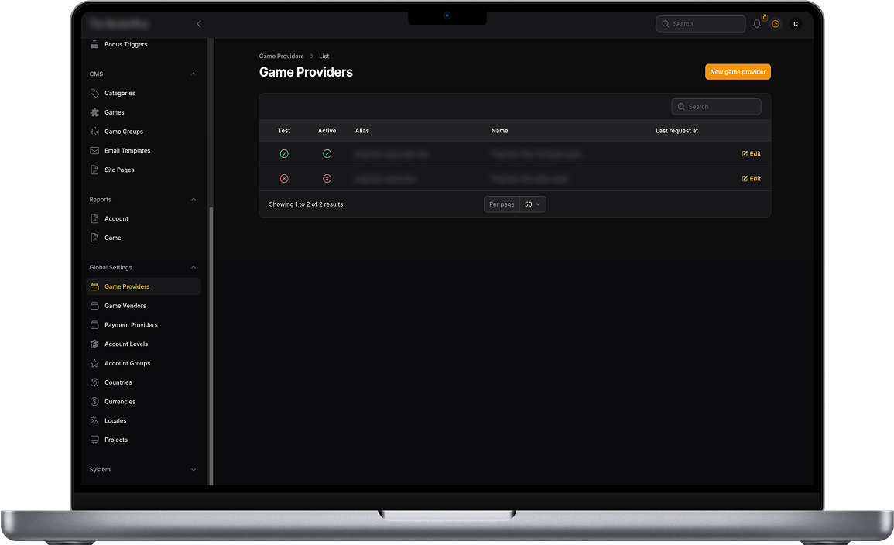Click the Last request at column header
Viewport: 894px width, 545px height.
pyautogui.click(x=676, y=131)
